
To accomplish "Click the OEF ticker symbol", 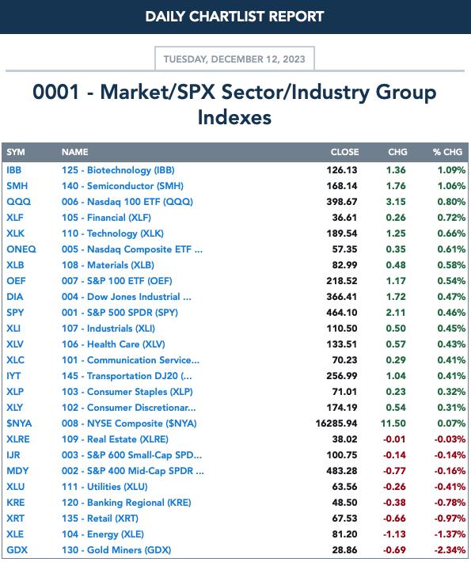I will (x=16, y=281).
